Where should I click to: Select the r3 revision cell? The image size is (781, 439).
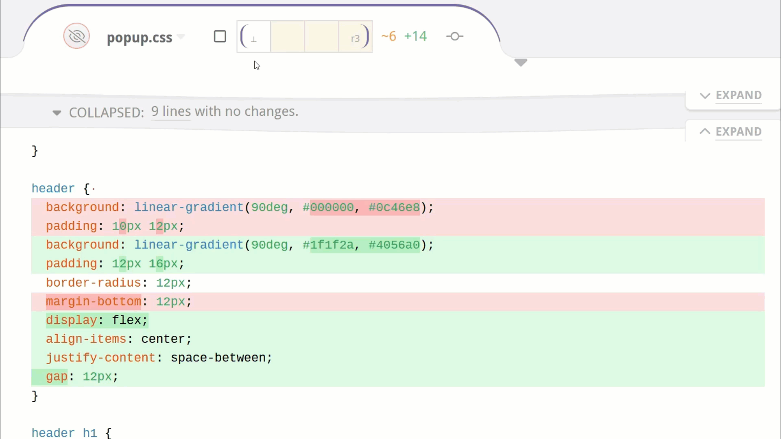[355, 37]
